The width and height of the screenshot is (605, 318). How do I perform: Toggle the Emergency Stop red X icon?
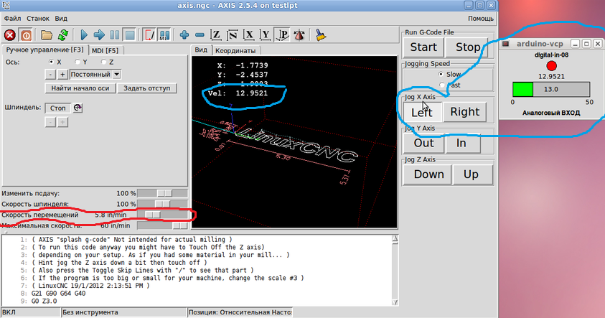[x=9, y=35]
